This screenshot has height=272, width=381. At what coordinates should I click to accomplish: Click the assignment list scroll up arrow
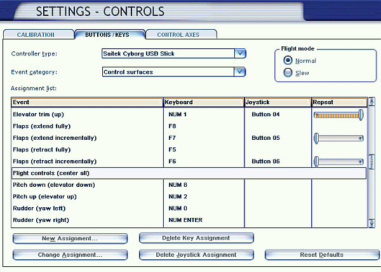tap(371, 102)
